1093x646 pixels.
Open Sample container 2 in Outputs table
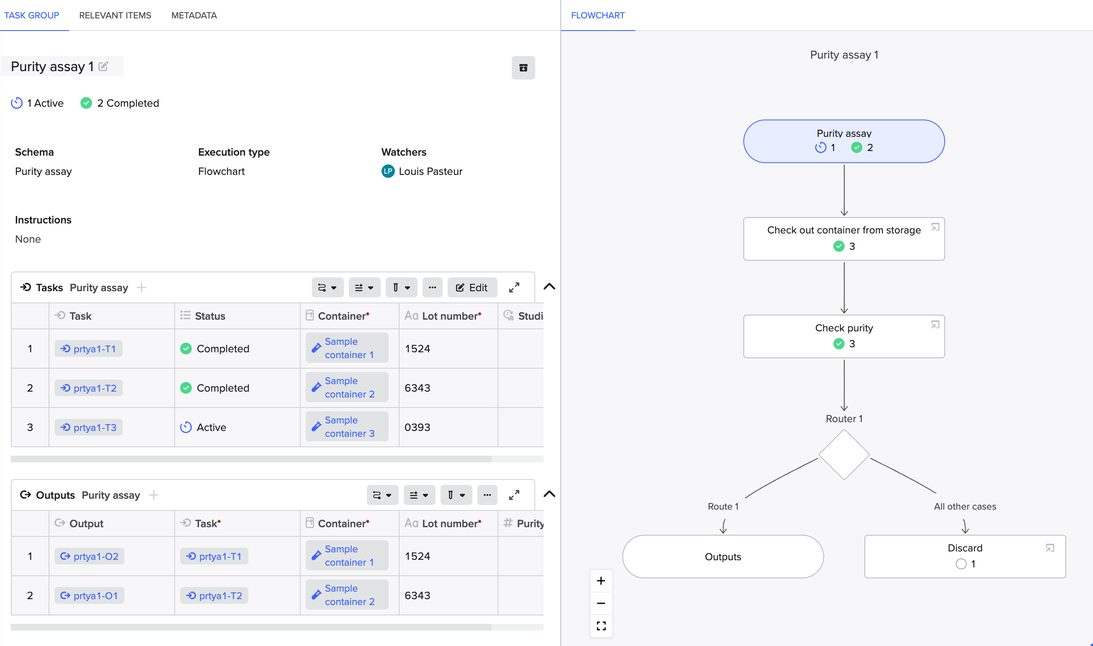click(347, 595)
